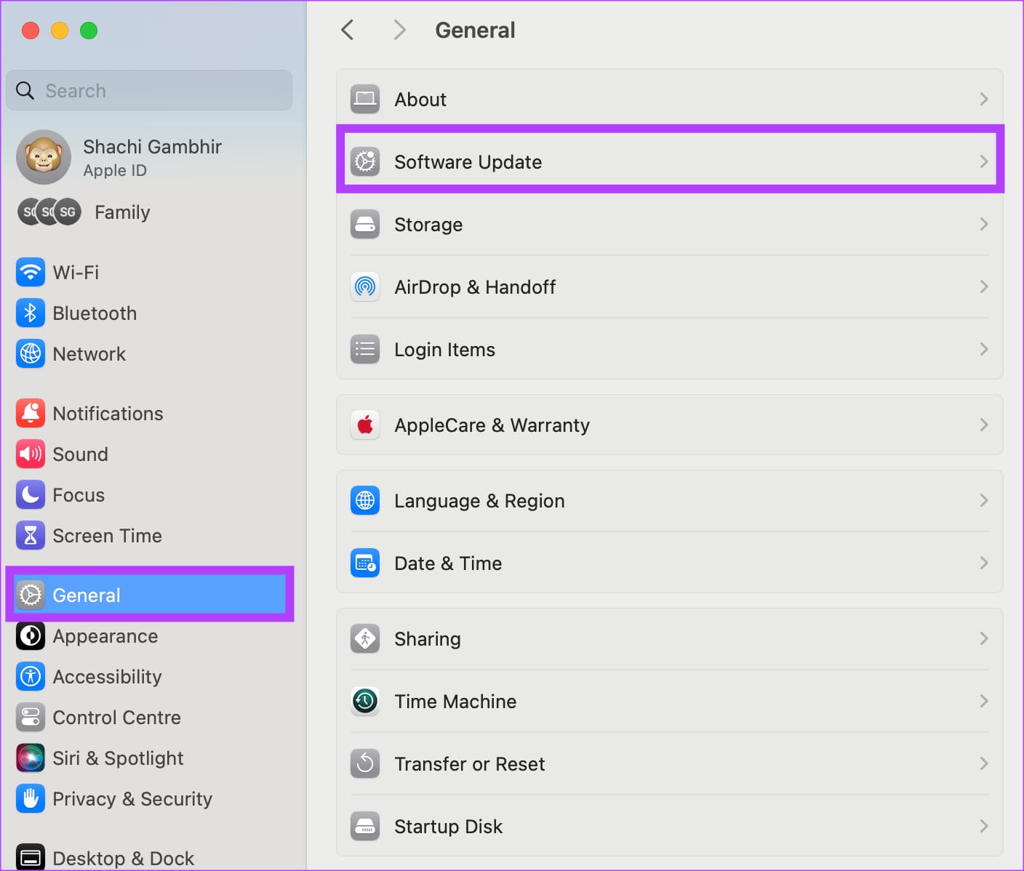Viewport: 1024px width, 871px height.
Task: Open the Time Machine clock icon
Action: (365, 702)
